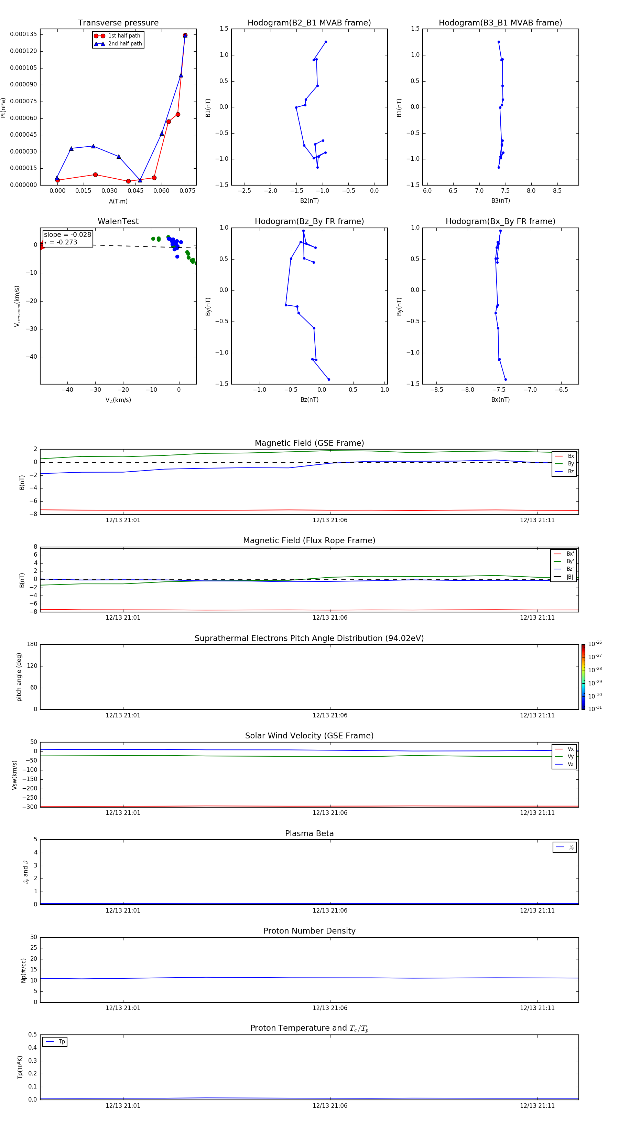Click the '2nd half path' legend entry
619x1136 pixels.
[x=118, y=44]
